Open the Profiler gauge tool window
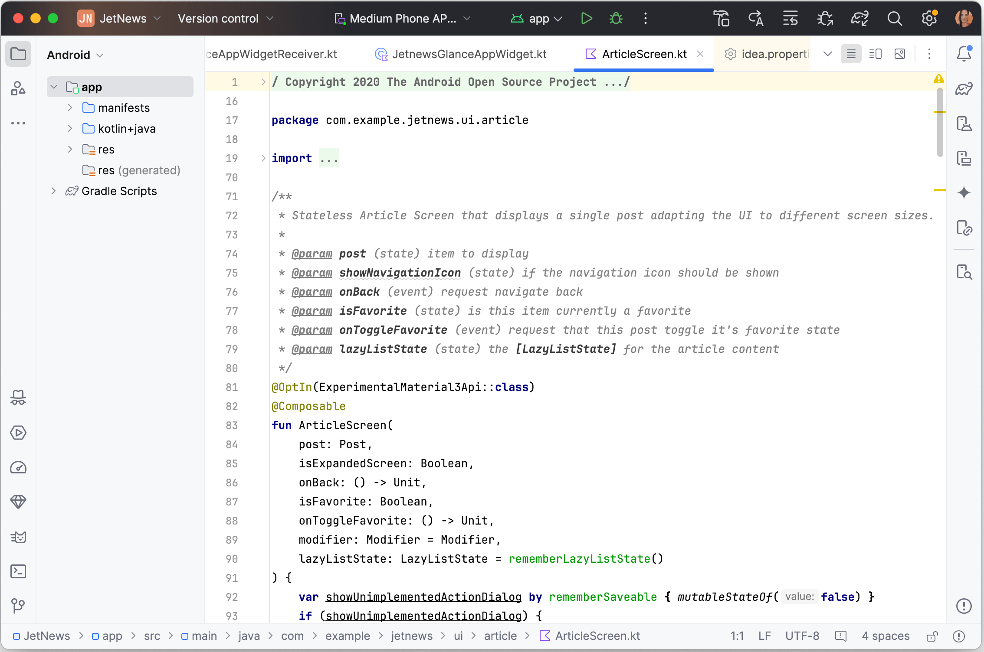Screen dimensions: 984x652 pos(18,467)
